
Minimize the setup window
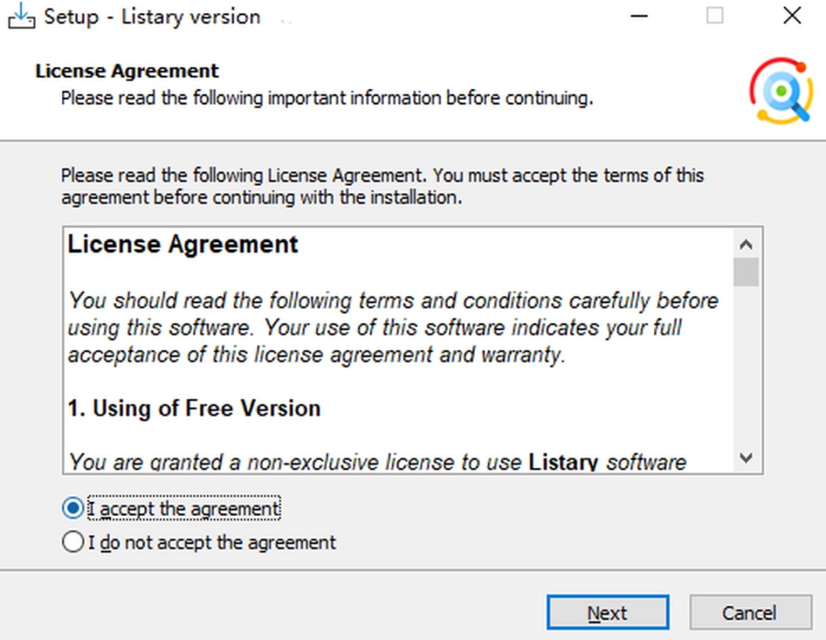(x=639, y=16)
